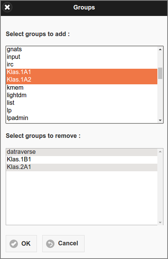Deselect Klas.1A1 in add list
The image size is (168, 259).
[x=82, y=72]
